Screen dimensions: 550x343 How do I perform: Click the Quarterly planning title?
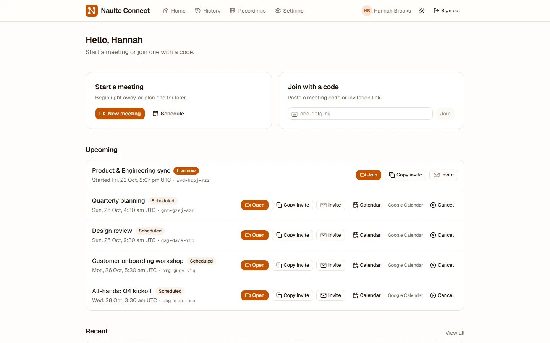pos(118,201)
